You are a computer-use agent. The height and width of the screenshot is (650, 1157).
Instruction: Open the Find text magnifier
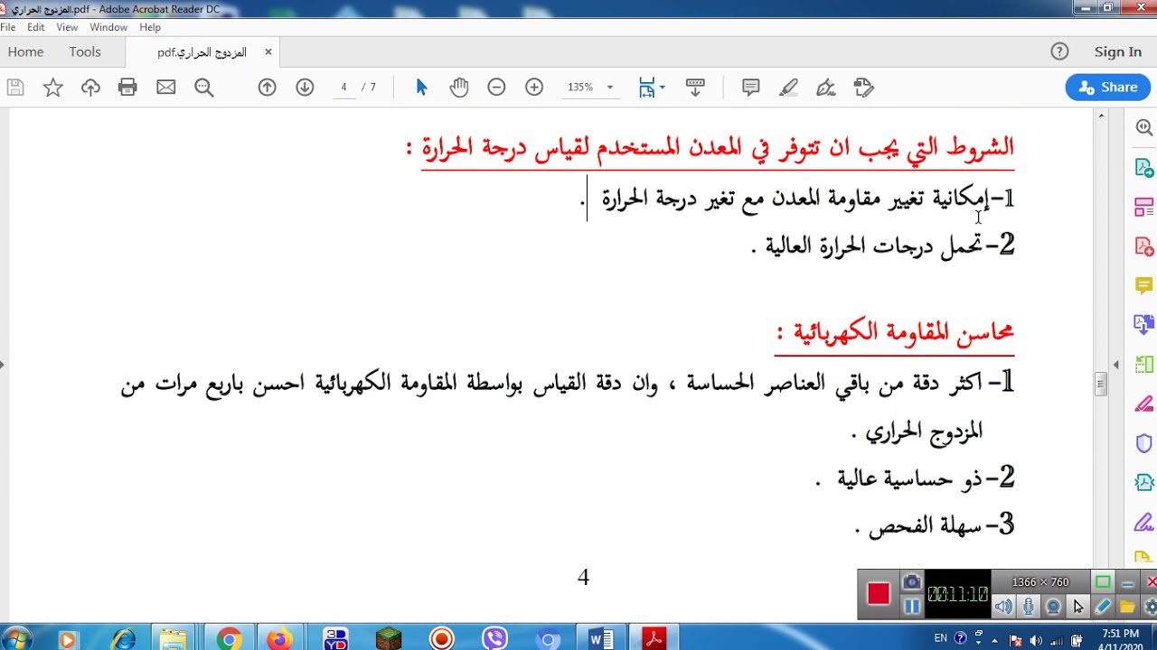(x=204, y=88)
